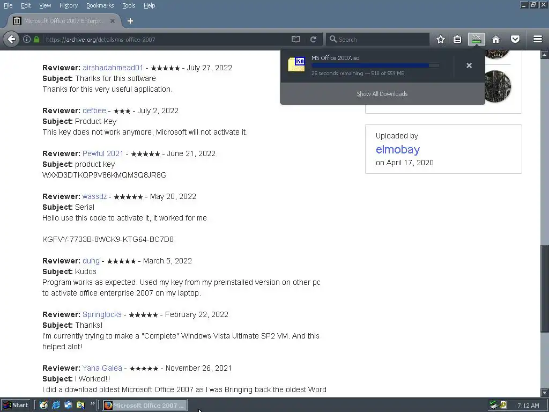The image size is (549, 412).
Task: Click the MS Office 2007.iso file icon
Action: coord(296,64)
